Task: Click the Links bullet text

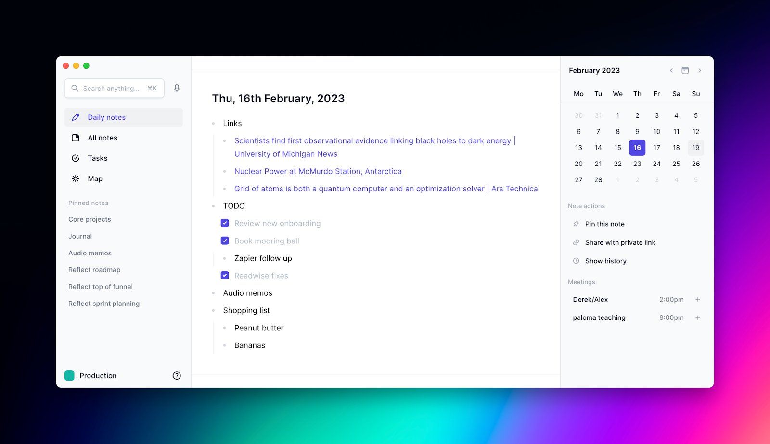Action: point(232,124)
